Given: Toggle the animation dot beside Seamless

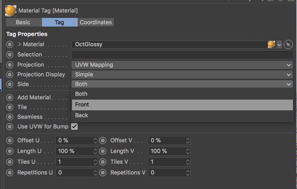Looking at the screenshot, I should coord(10,117).
